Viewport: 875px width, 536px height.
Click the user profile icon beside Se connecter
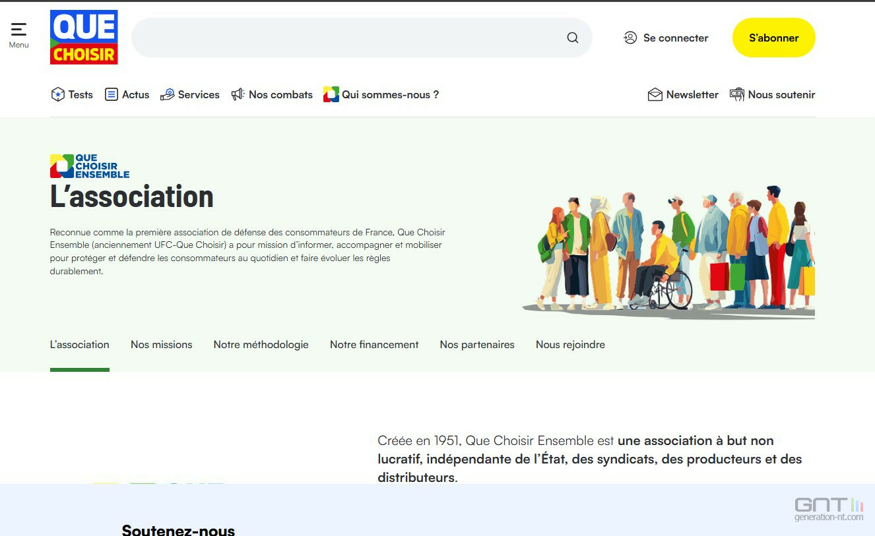(630, 38)
